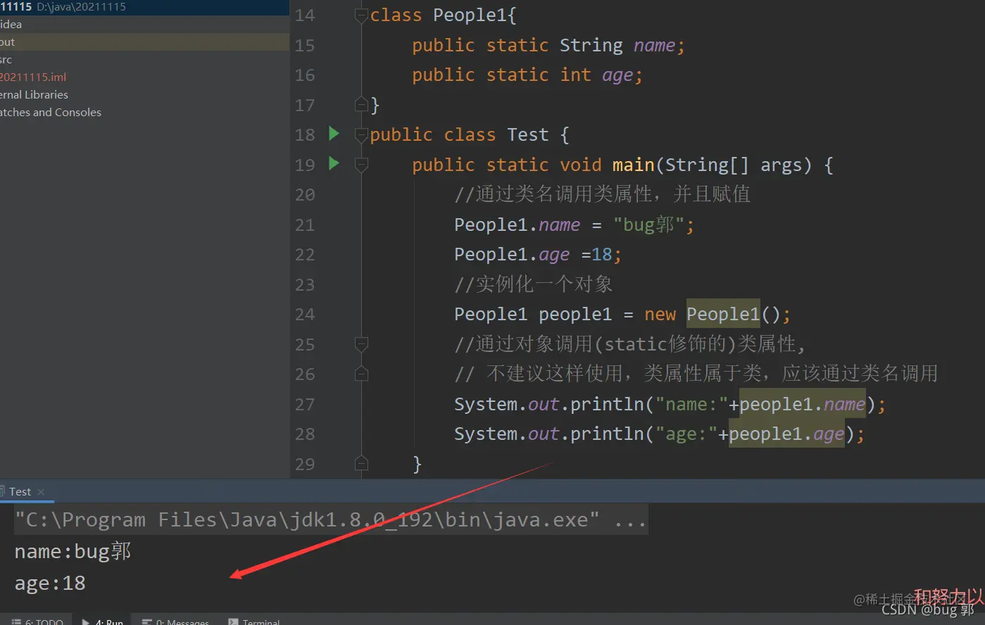
Task: Click the comment on line 20 about 类名调用类属性
Action: 602,194
